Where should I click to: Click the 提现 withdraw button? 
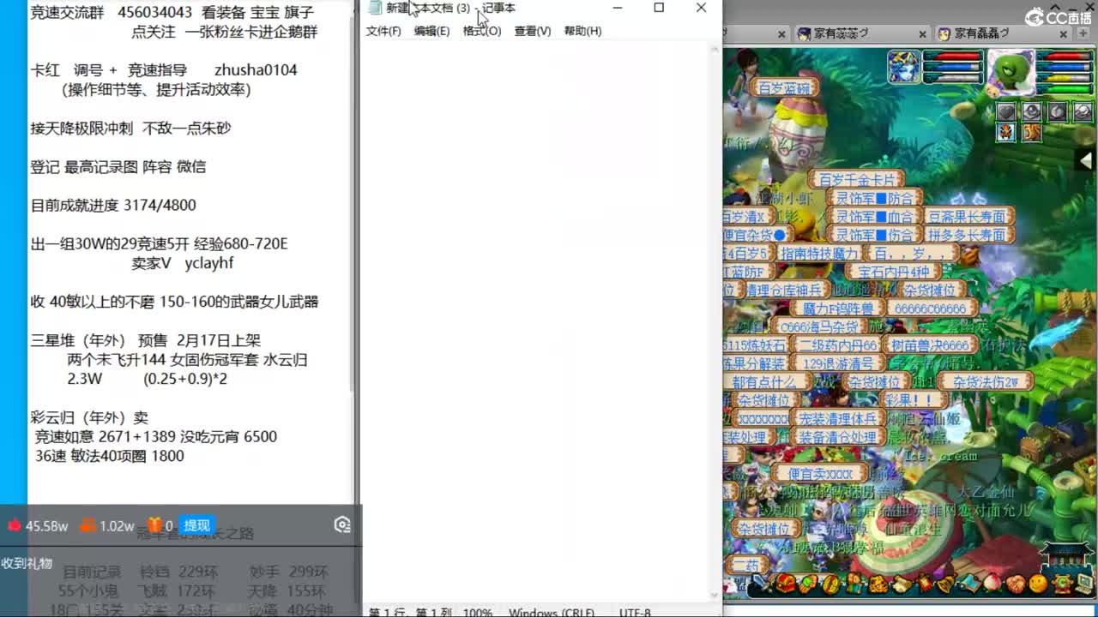[x=196, y=525]
